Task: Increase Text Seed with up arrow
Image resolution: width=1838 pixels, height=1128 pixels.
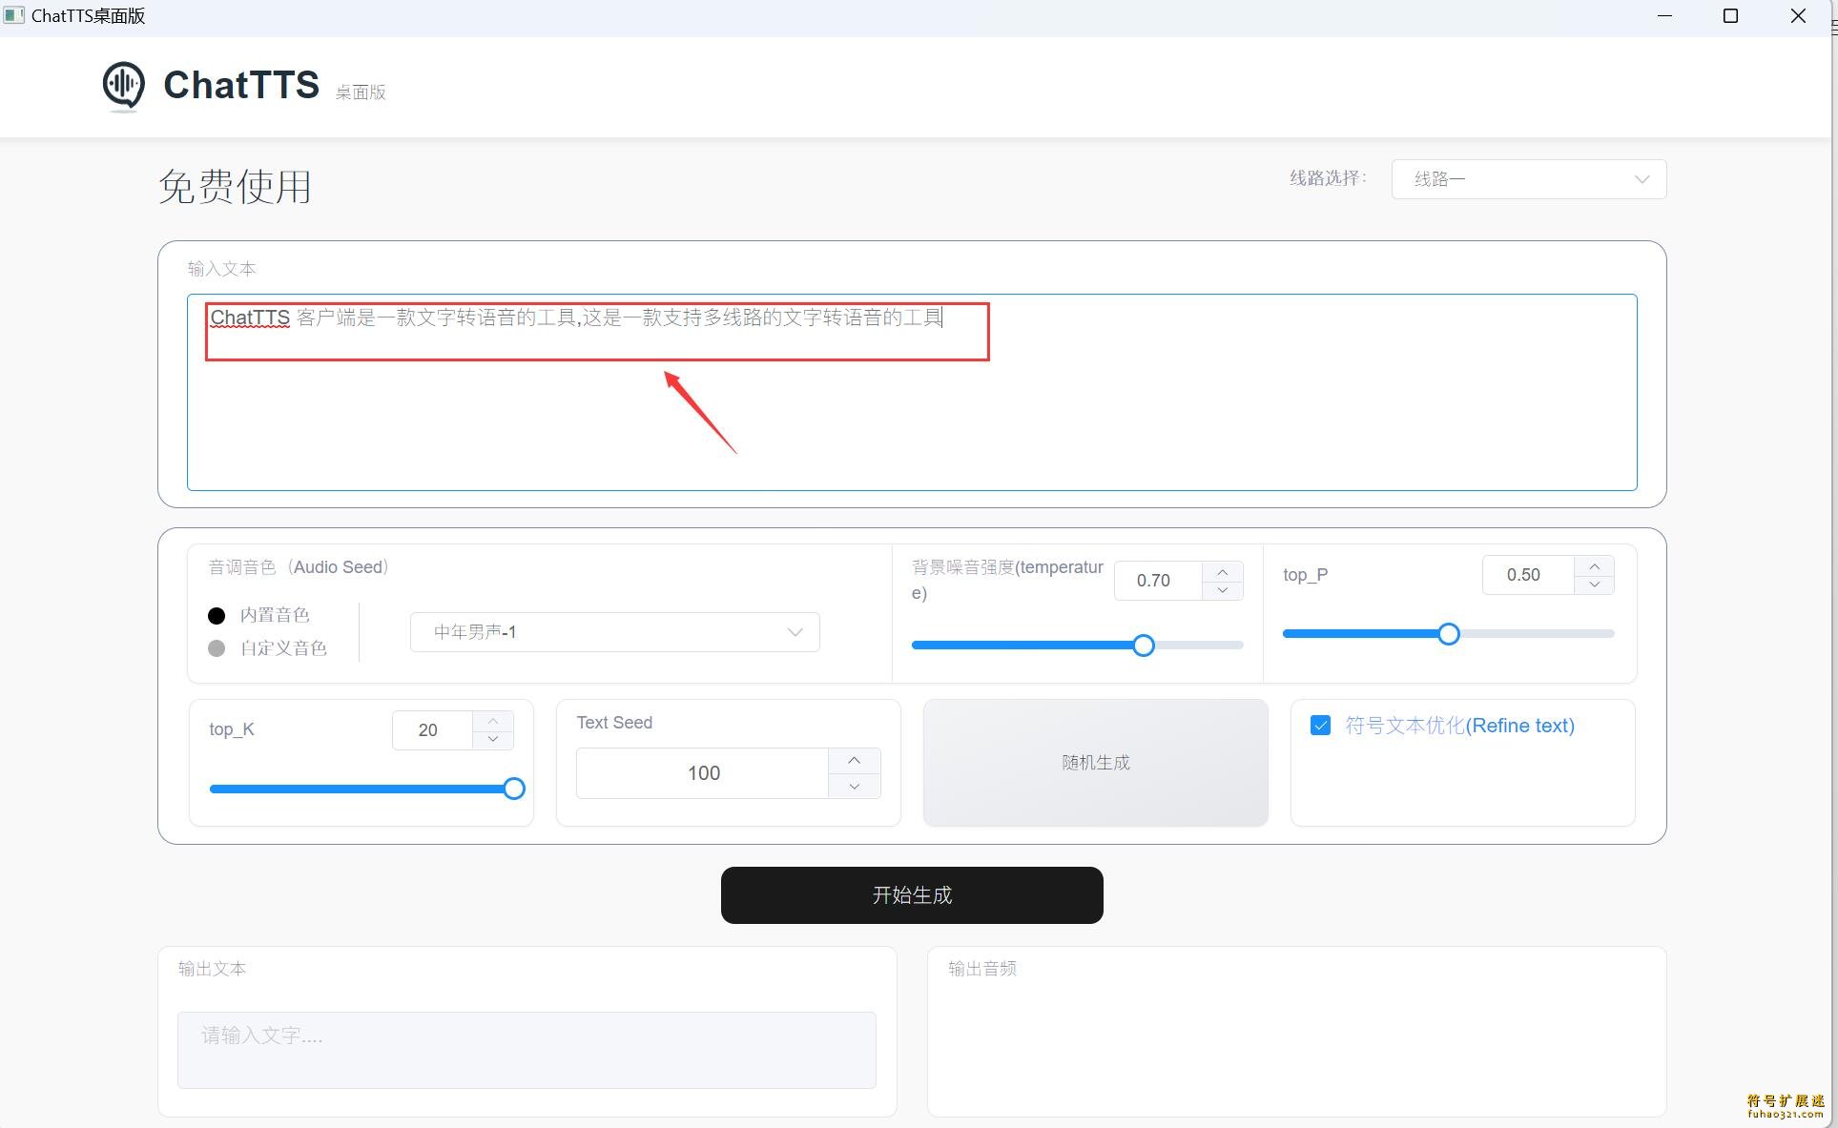Action: [x=855, y=761]
